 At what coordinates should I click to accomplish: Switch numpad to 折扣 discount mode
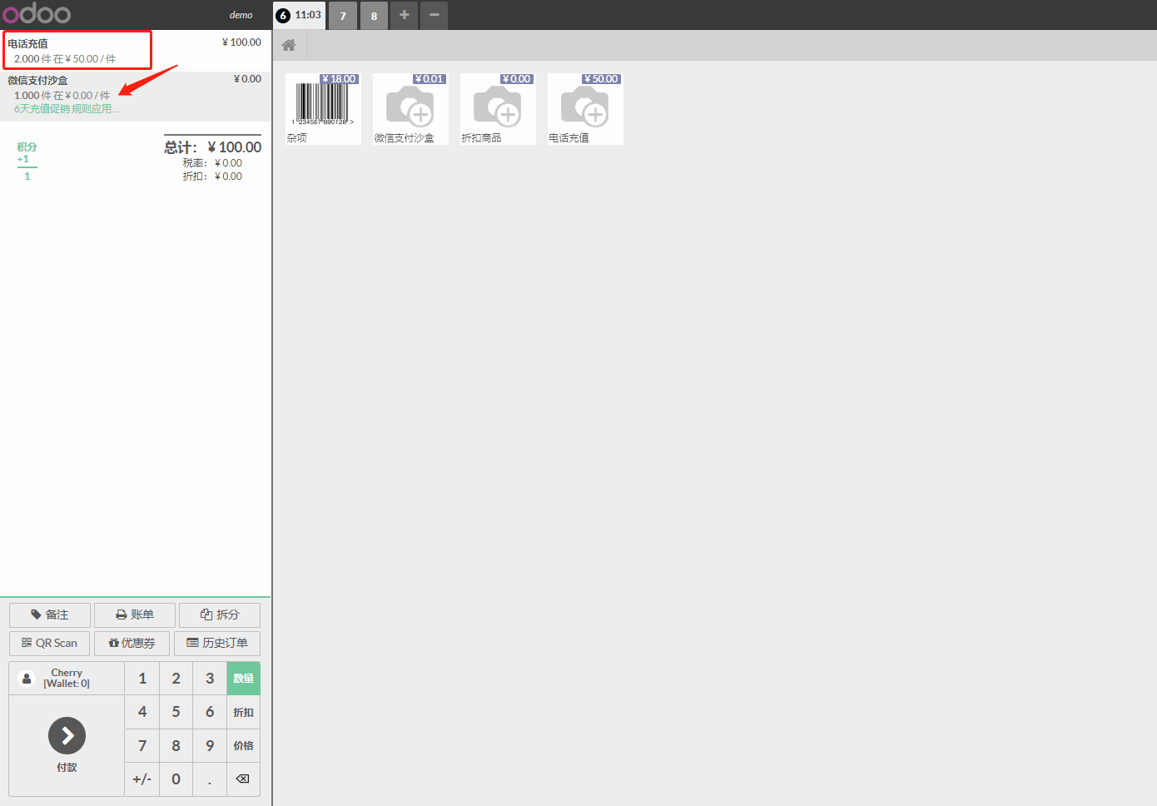point(243,713)
